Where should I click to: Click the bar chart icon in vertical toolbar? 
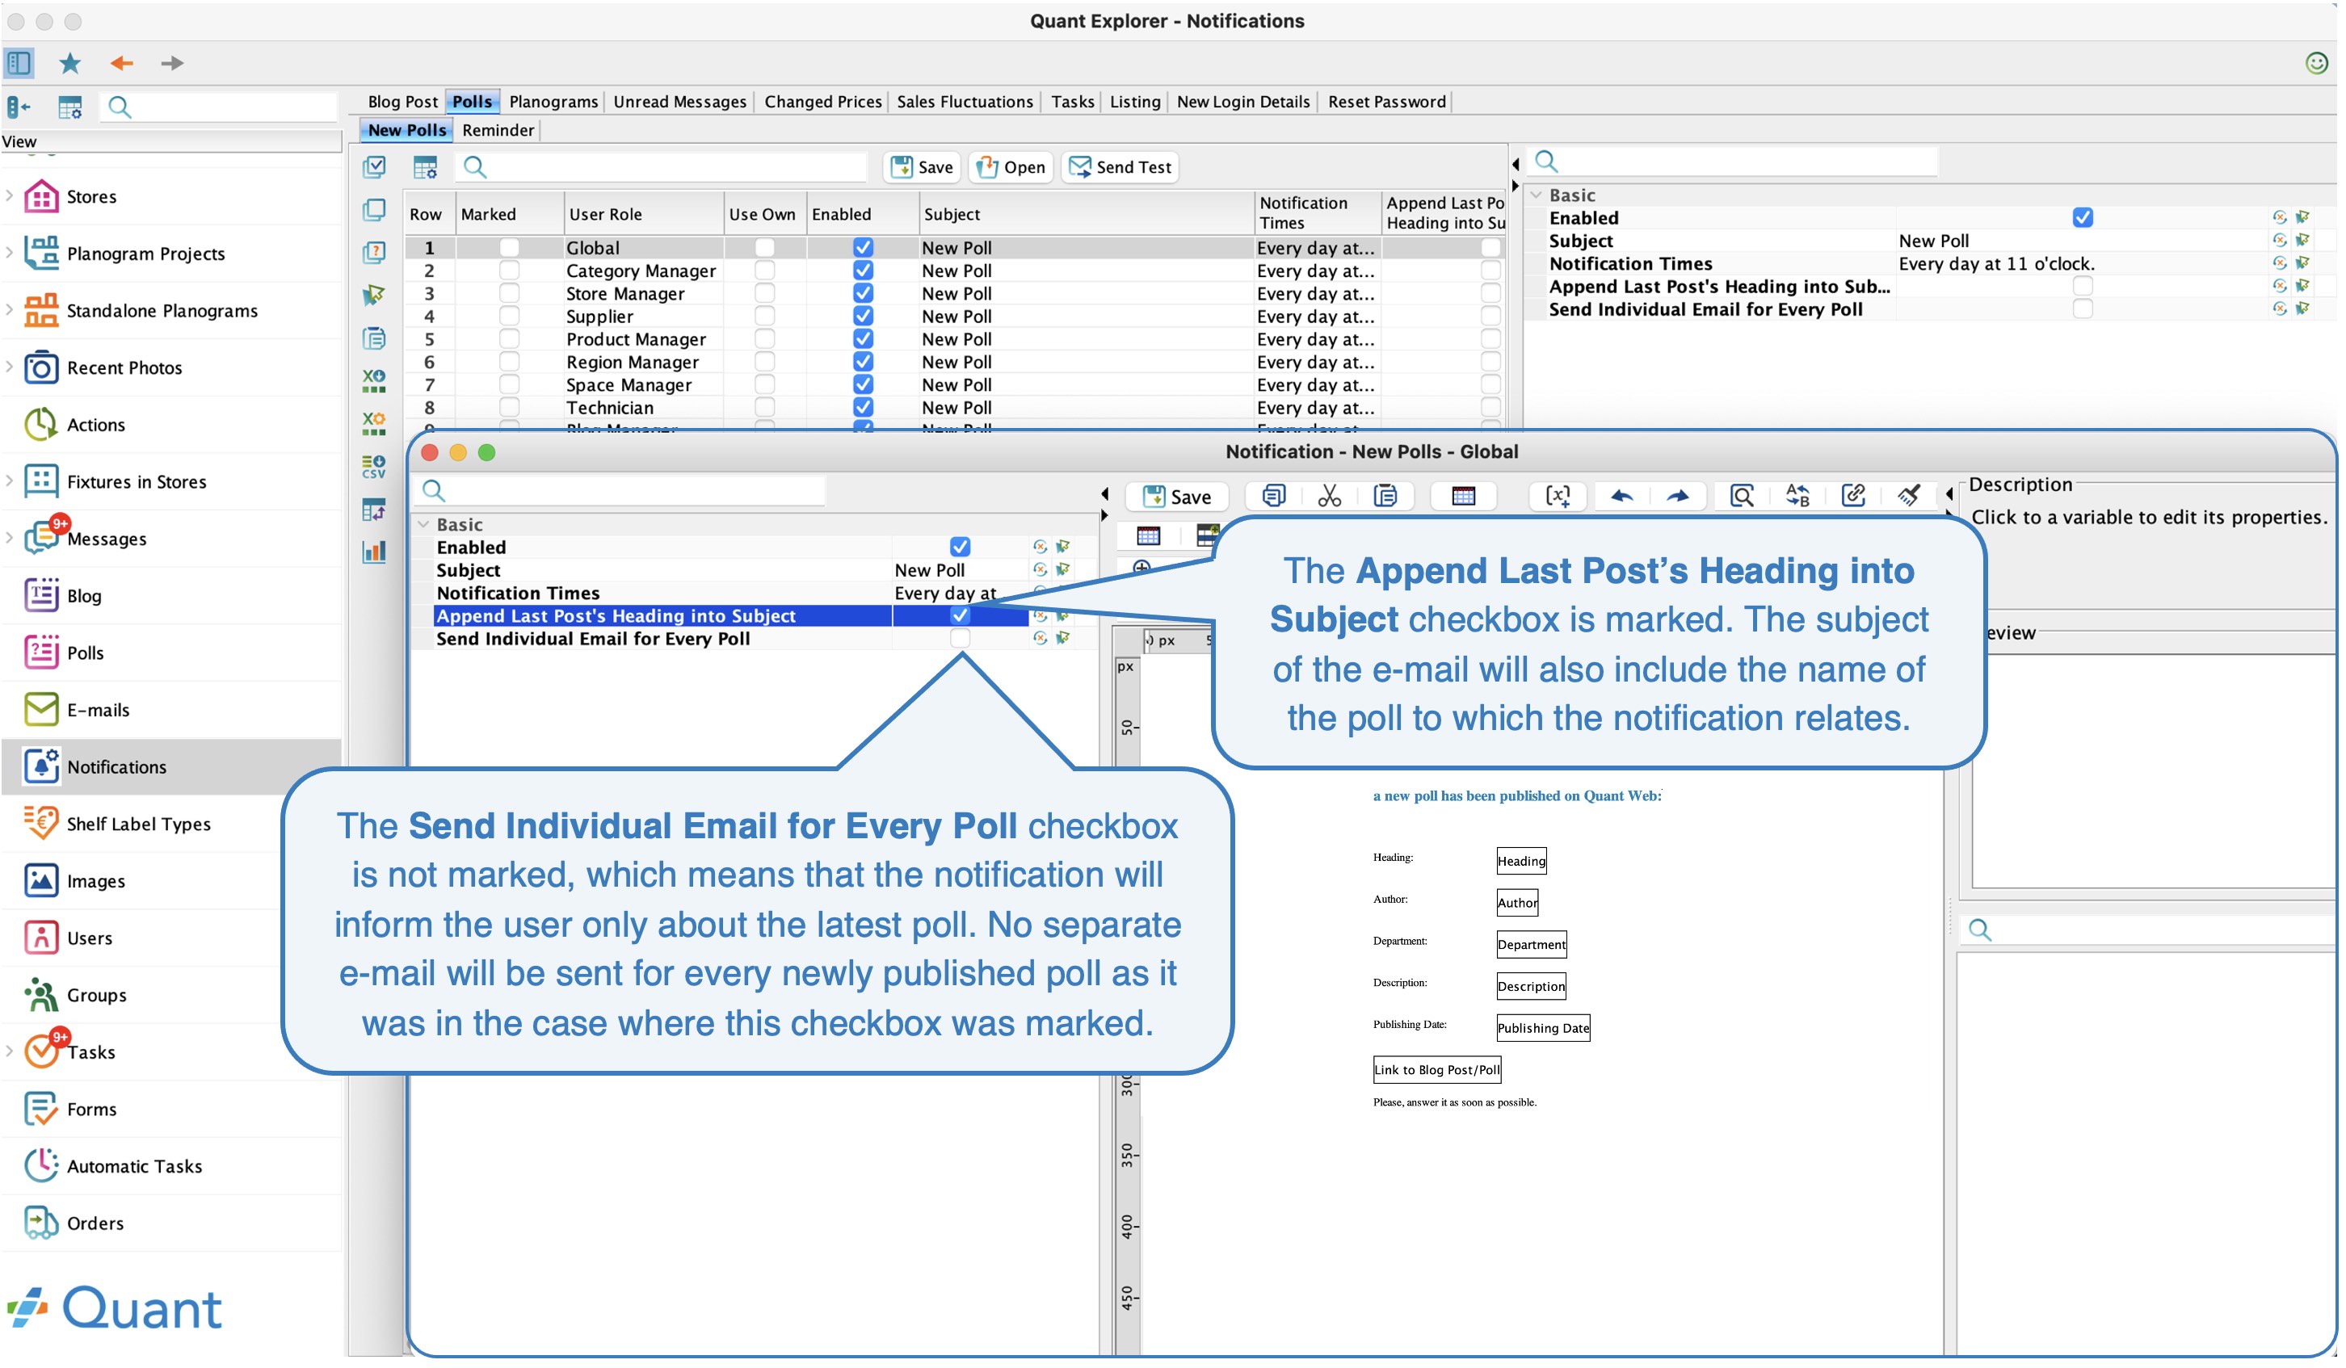pyautogui.click(x=374, y=552)
